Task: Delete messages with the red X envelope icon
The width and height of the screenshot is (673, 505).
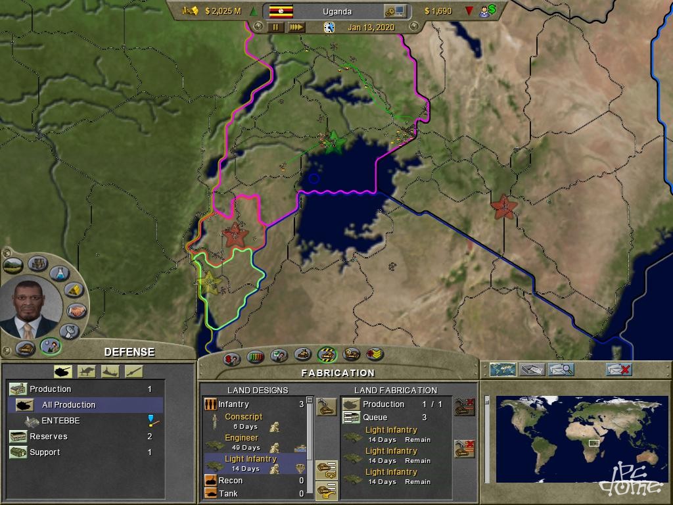Action: coord(618,370)
